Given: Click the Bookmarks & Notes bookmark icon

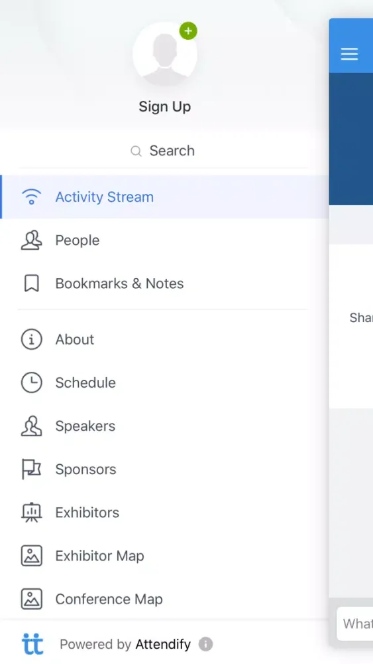Looking at the screenshot, I should click(31, 284).
